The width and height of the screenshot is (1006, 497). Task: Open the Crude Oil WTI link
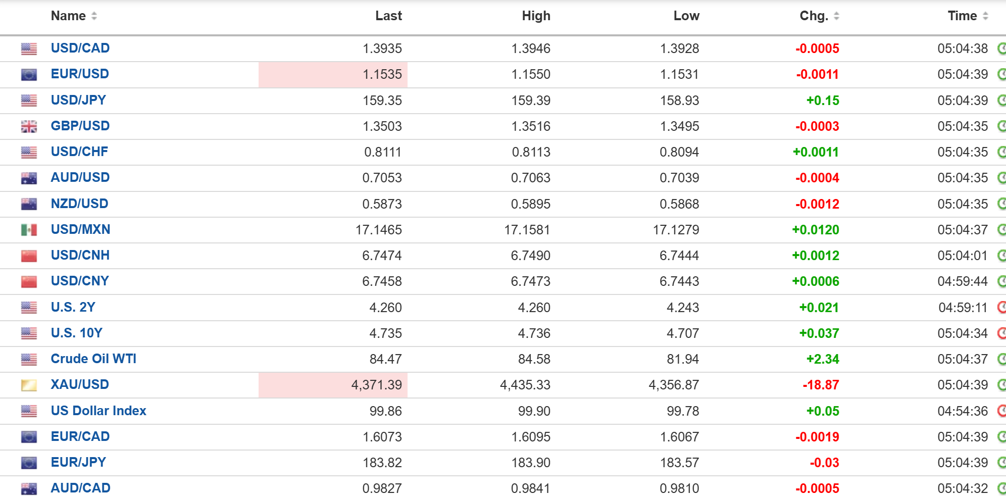pyautogui.click(x=93, y=359)
